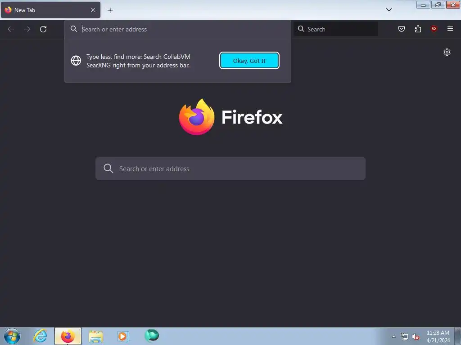This screenshot has width=461, height=345.
Task: Open the new tab page settings gear
Action: pyautogui.click(x=447, y=52)
